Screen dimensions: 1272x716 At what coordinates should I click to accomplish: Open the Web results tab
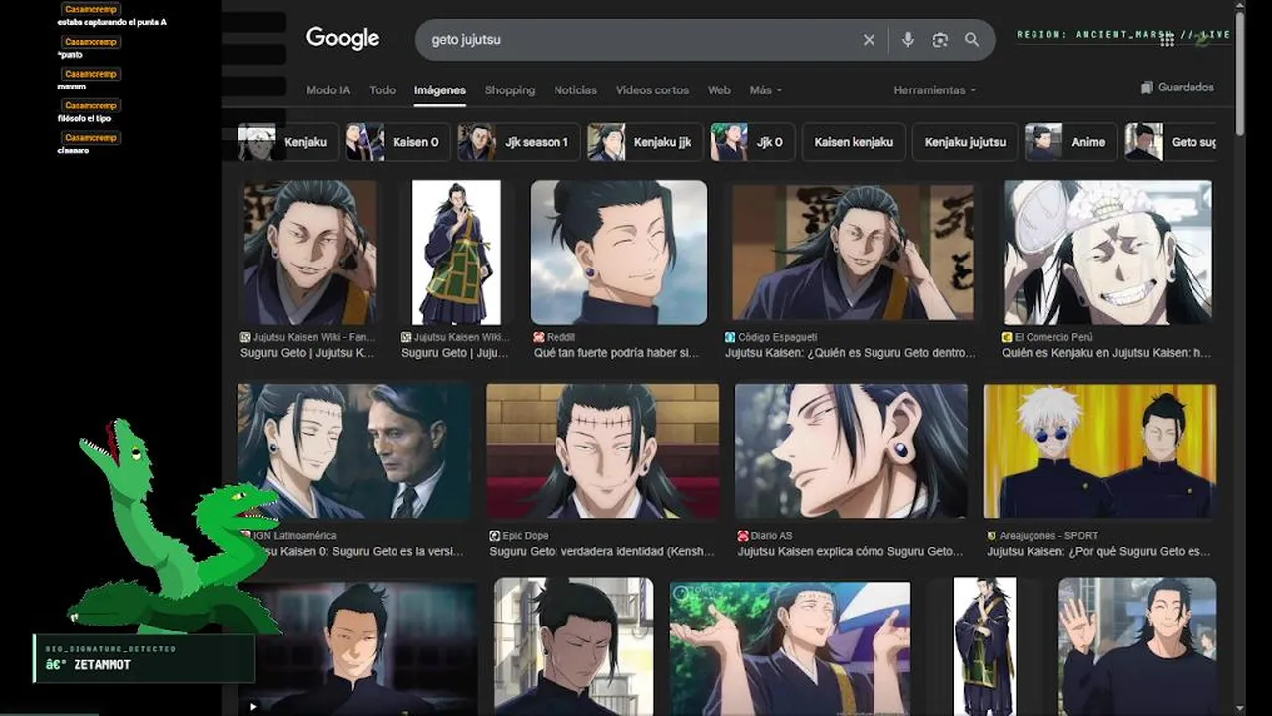coord(719,90)
